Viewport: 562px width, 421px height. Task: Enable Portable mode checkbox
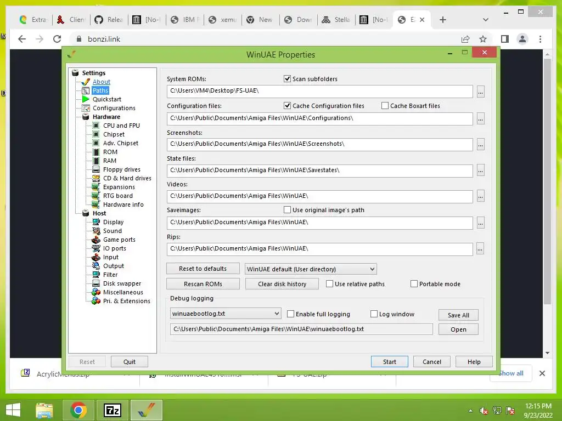(x=414, y=284)
